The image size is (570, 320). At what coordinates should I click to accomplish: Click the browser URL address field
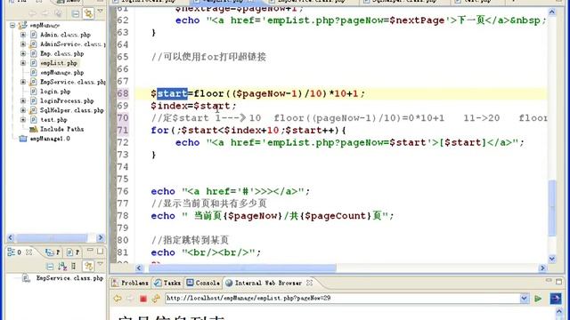[x=342, y=299]
